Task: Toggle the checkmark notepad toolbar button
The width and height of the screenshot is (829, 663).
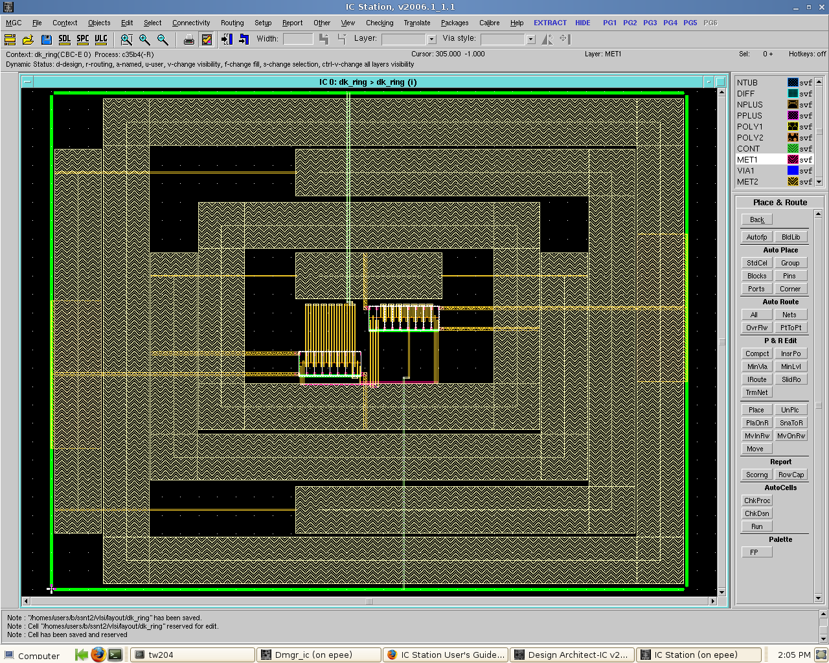Action: tap(207, 39)
